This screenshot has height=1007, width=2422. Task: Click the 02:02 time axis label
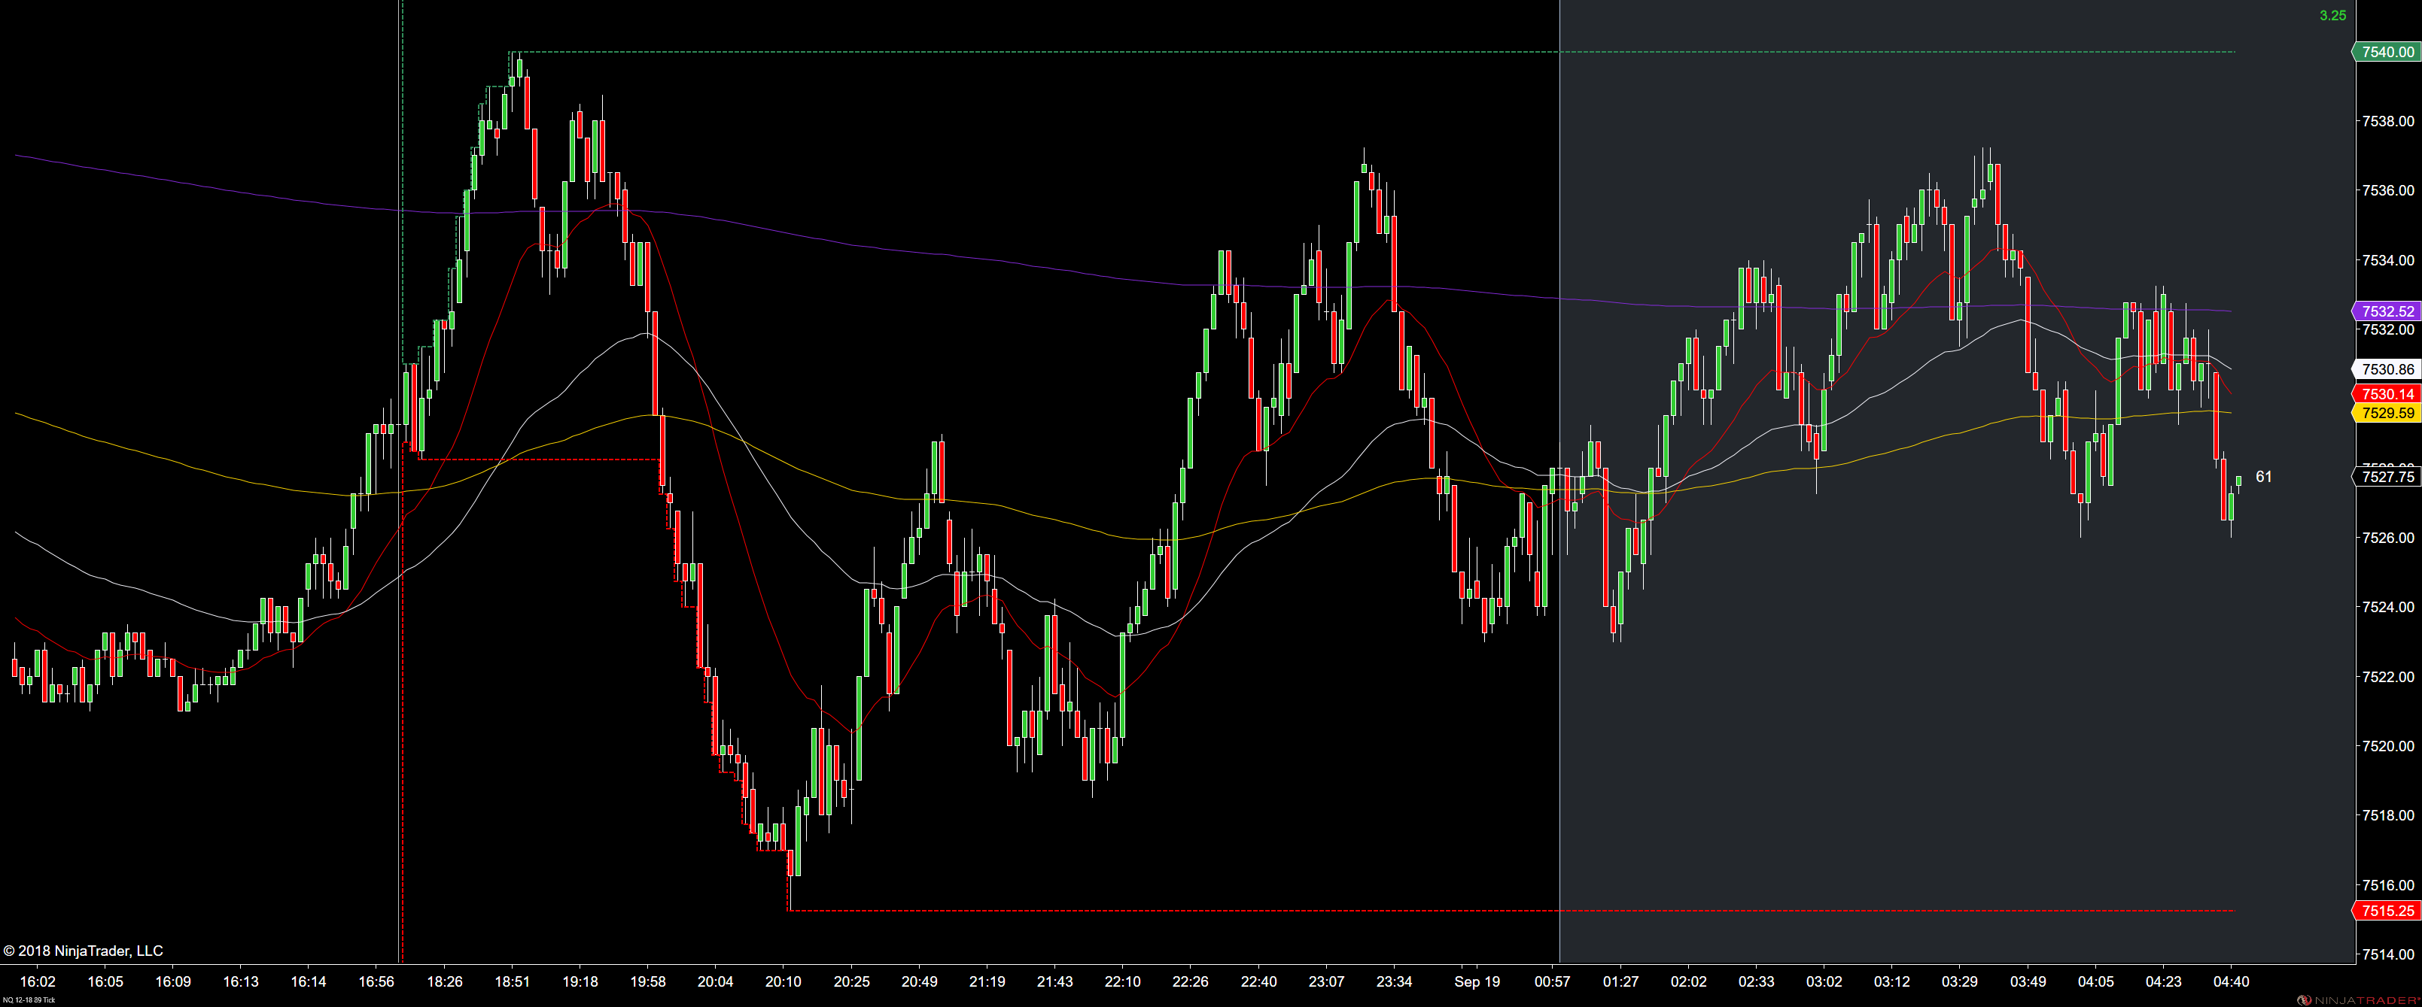tap(1689, 981)
